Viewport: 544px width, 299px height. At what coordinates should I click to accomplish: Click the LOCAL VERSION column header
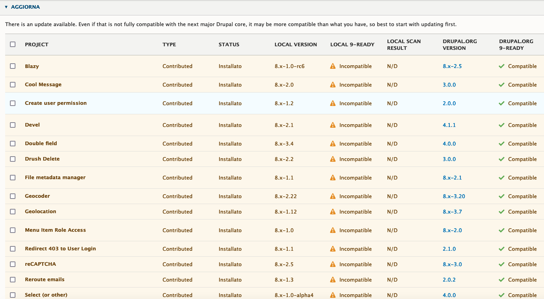tap(296, 44)
